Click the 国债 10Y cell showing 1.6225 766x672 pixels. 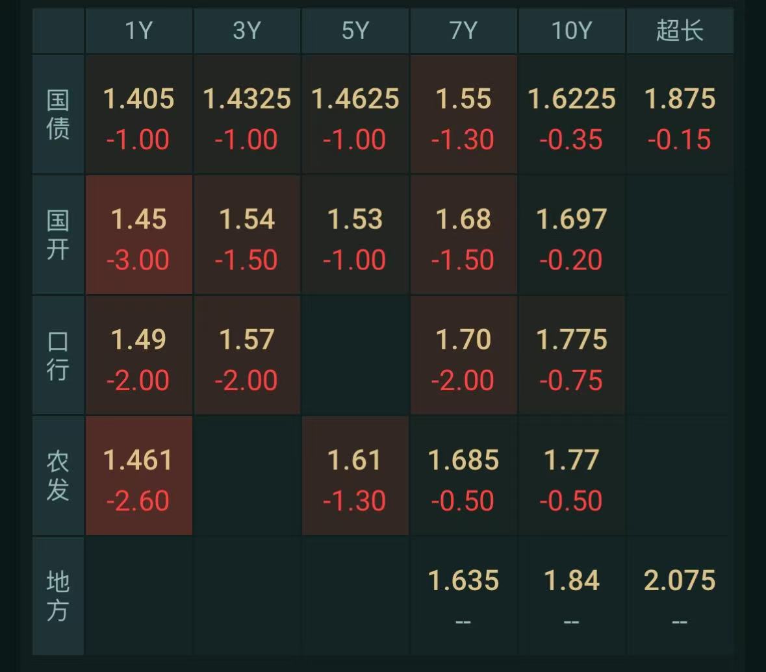tap(572, 114)
